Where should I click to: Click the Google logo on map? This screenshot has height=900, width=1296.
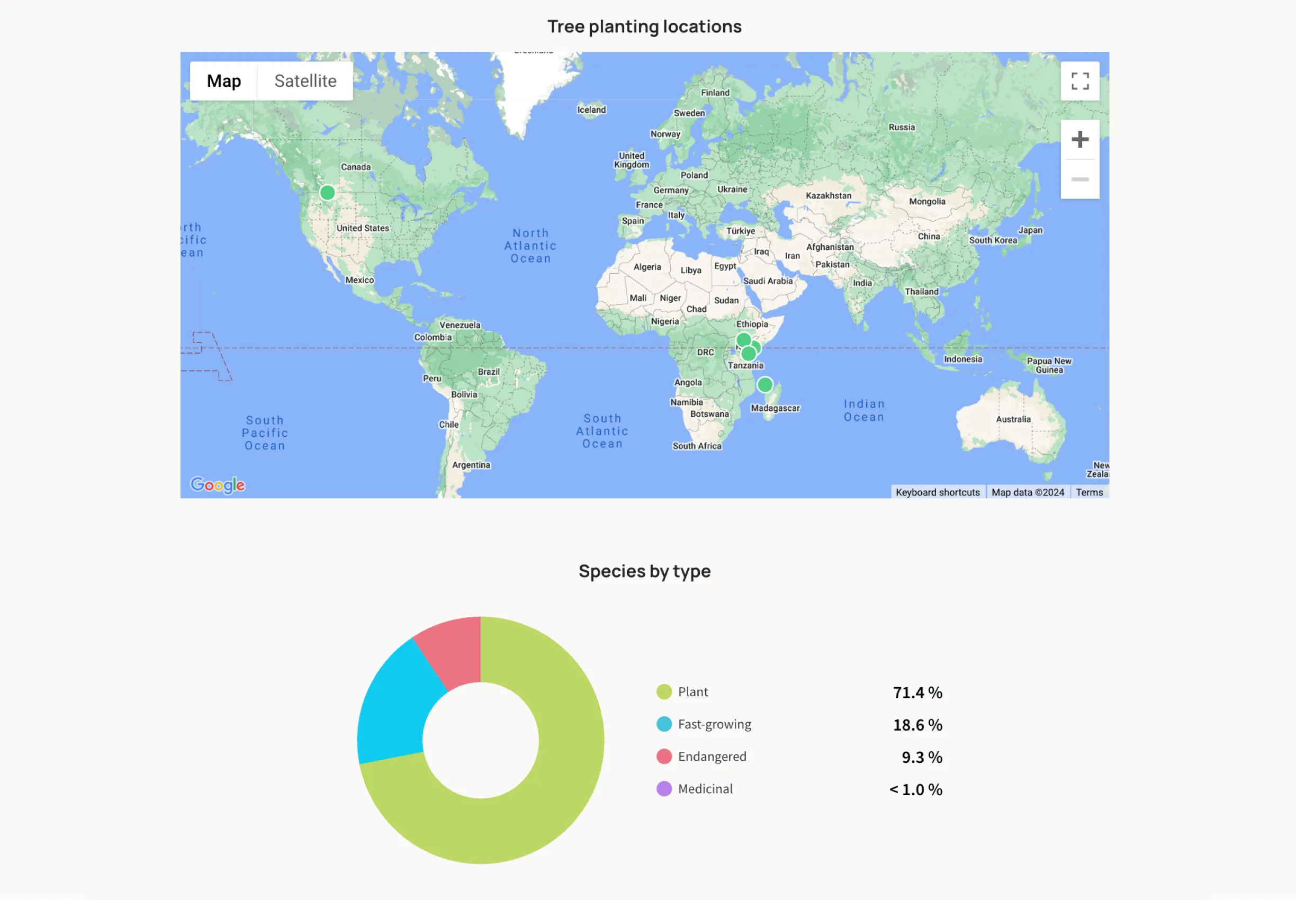point(218,485)
